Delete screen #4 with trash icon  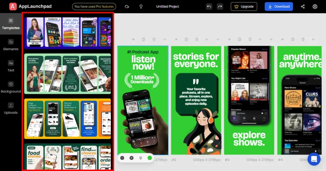303,39
